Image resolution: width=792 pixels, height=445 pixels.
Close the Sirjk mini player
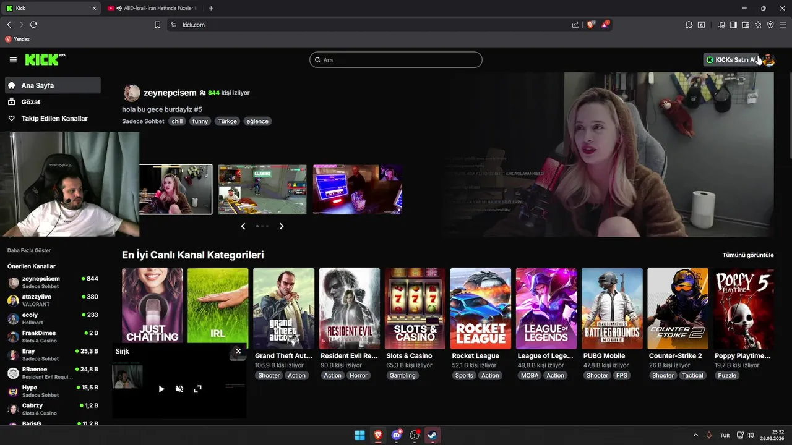238,351
